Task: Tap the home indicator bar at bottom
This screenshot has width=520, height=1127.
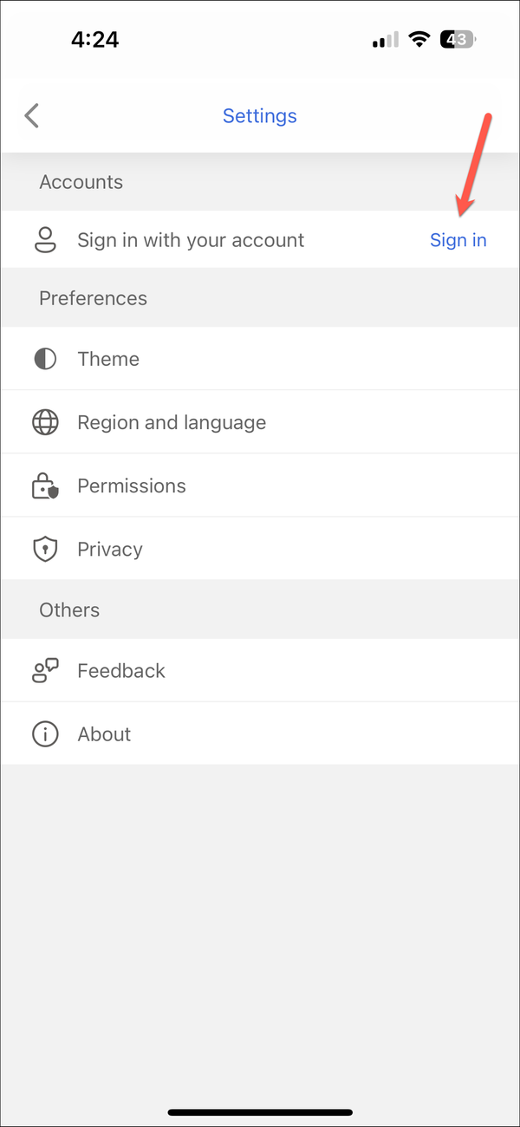Action: [260, 1112]
